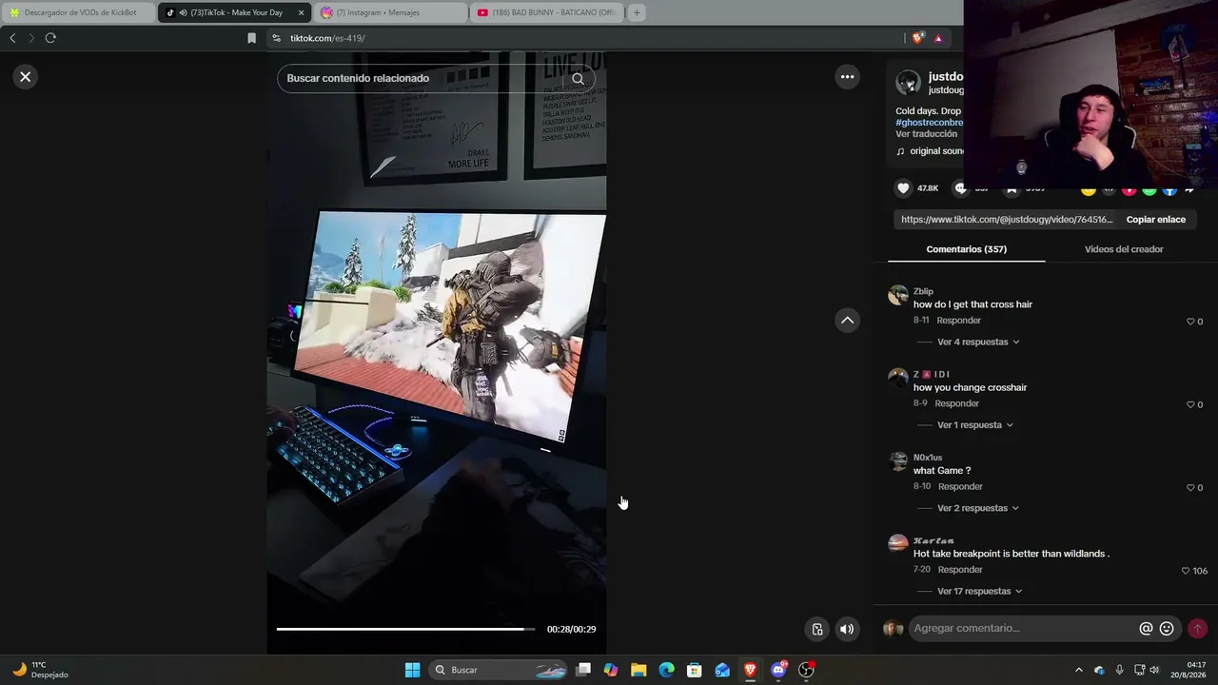This screenshot has width=1218, height=685.
Task: Open the weather widget showing 11°C
Action: (40, 670)
